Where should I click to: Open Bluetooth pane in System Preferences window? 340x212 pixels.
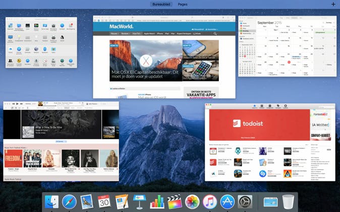(x=45, y=49)
